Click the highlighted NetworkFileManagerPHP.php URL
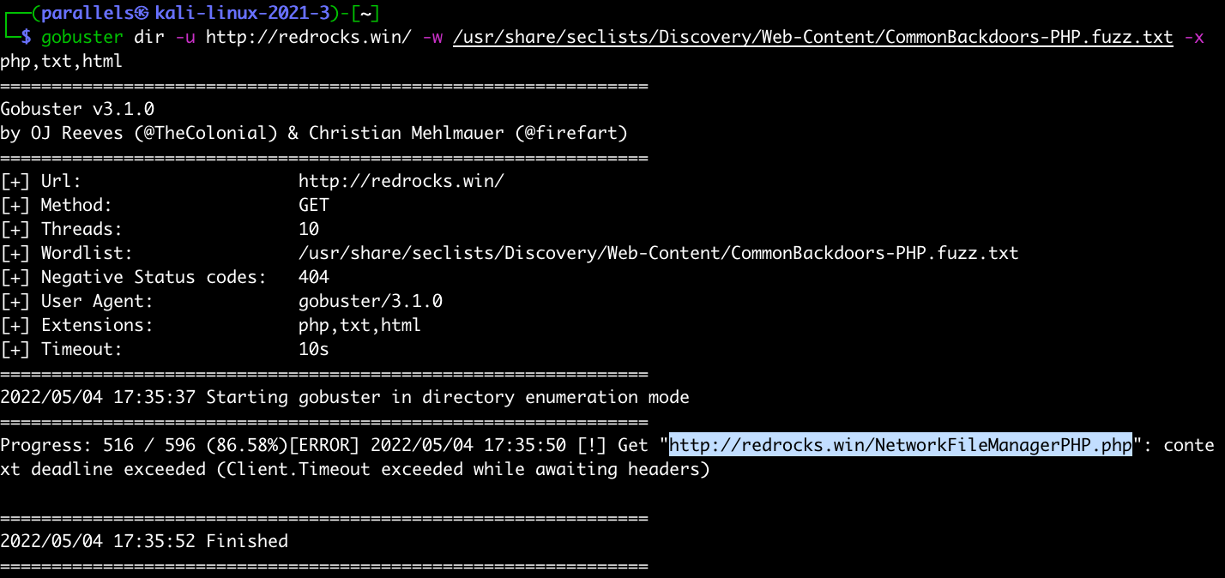 pyautogui.click(x=901, y=445)
